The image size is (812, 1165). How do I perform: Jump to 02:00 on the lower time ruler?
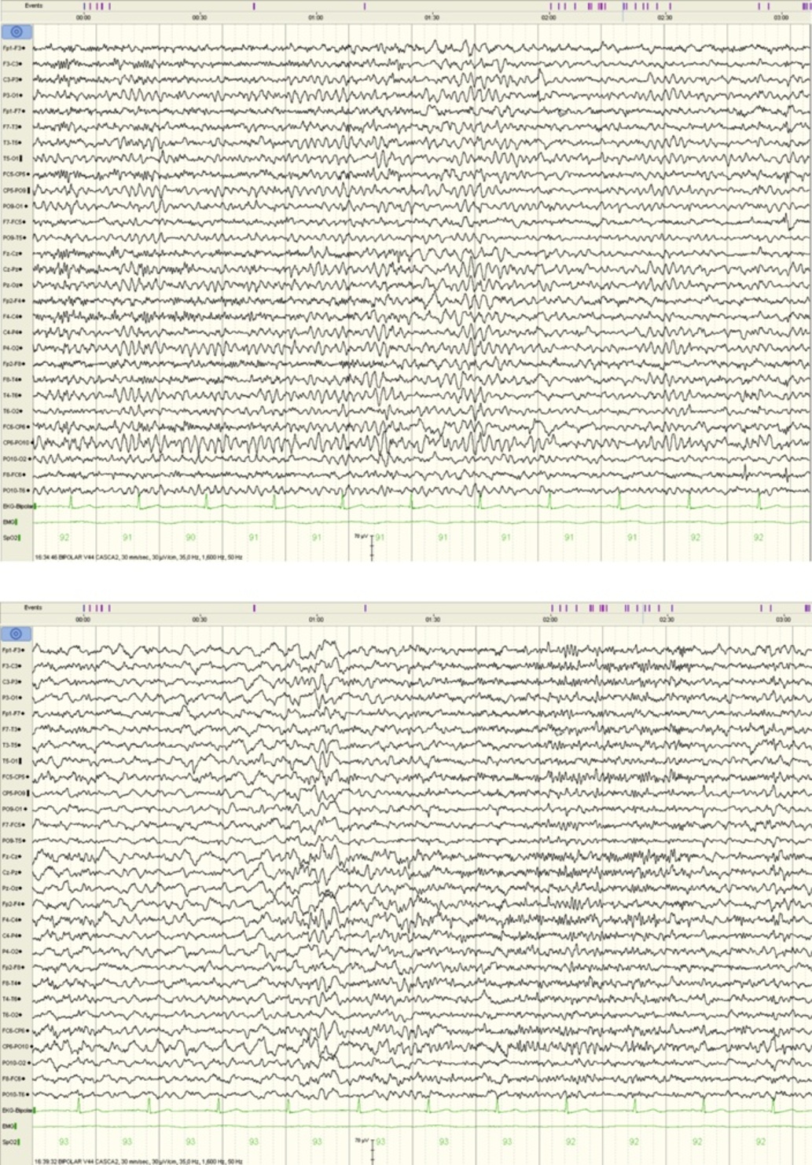click(x=549, y=619)
